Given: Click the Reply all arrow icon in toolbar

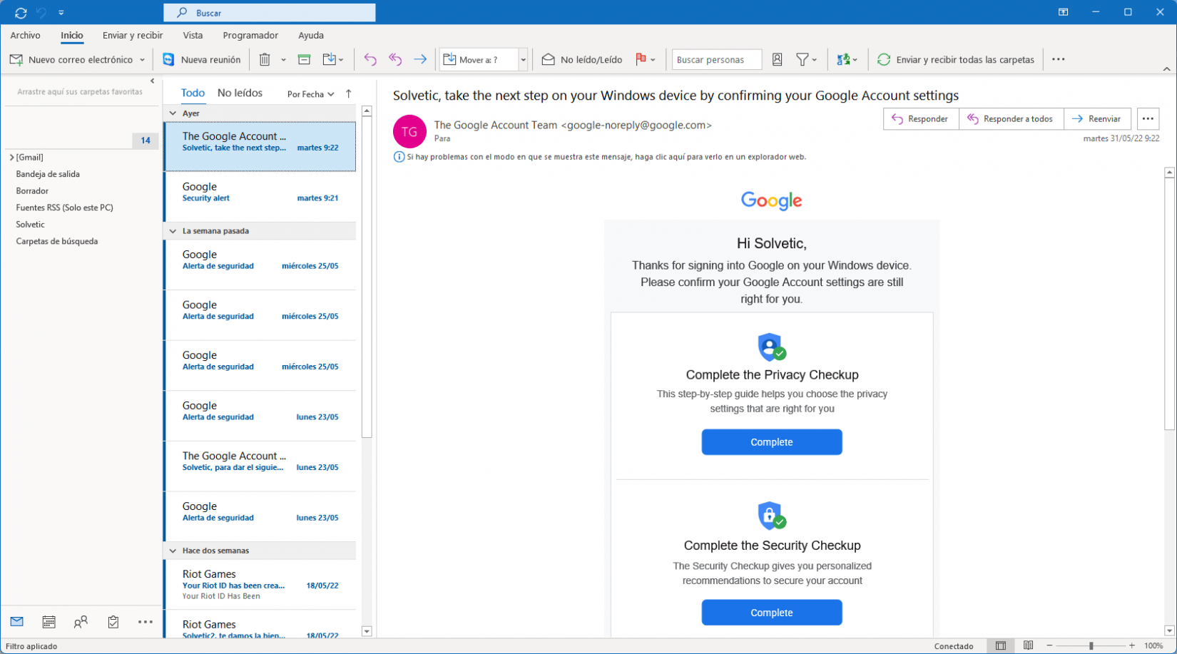Looking at the screenshot, I should pos(395,60).
